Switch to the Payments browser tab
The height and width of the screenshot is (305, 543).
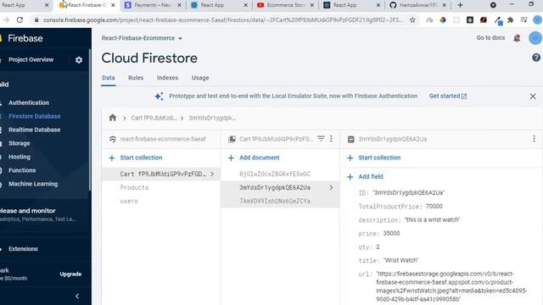[x=153, y=5]
